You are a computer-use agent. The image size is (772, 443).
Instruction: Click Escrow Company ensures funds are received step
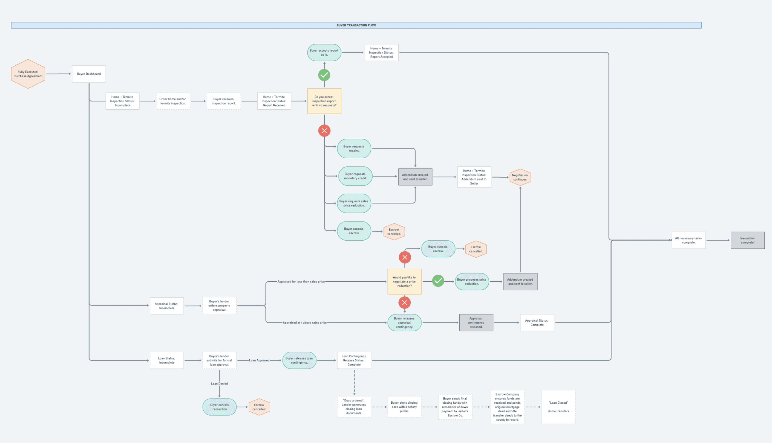point(507,407)
